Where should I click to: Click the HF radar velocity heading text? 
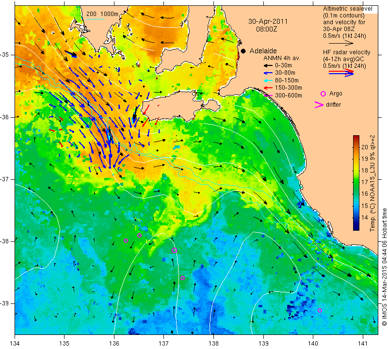click(x=346, y=52)
